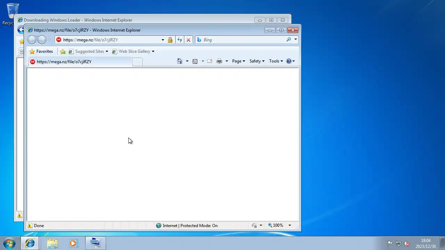Click the Add to Favorites Bar icon
This screenshot has width=445, height=250.
[63, 51]
